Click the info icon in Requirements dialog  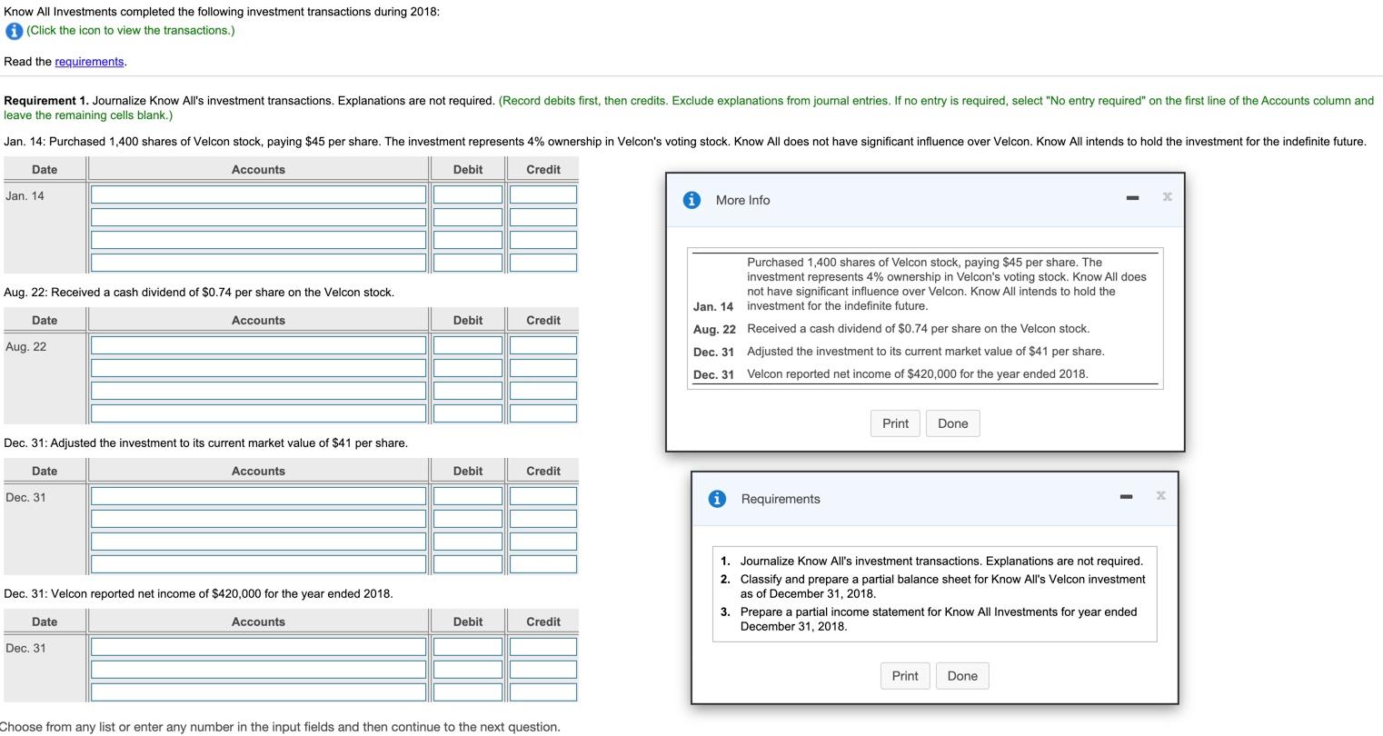(x=717, y=499)
